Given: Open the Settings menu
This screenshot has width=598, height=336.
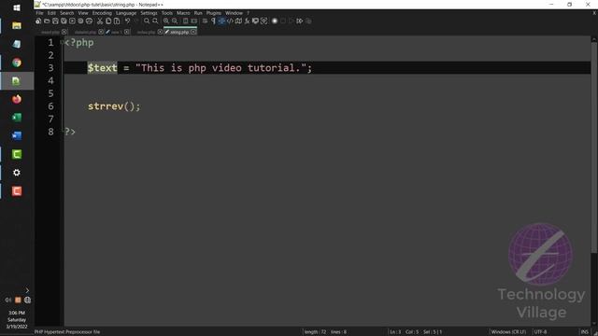Looking at the screenshot, I should coord(149,13).
